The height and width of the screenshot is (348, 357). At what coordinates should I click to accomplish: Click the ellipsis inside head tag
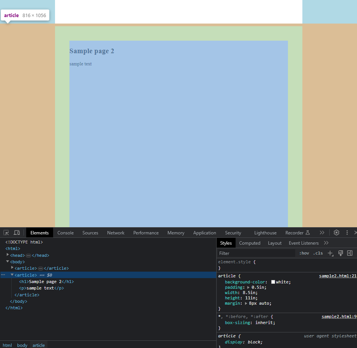tap(28, 256)
